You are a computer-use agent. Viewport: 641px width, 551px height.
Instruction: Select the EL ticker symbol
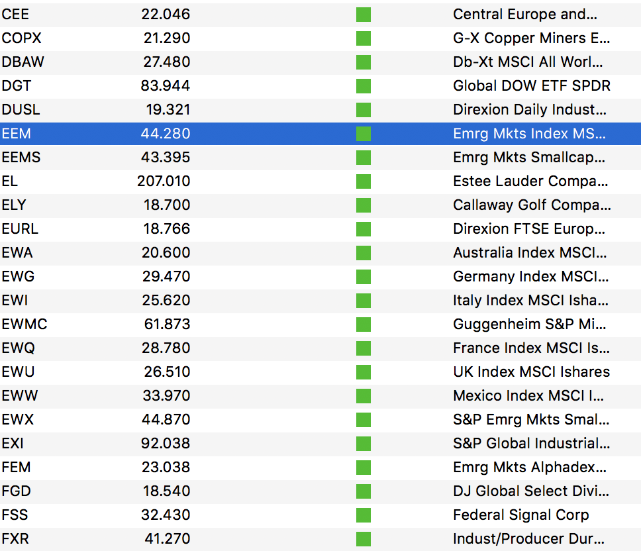pyautogui.click(x=9, y=181)
